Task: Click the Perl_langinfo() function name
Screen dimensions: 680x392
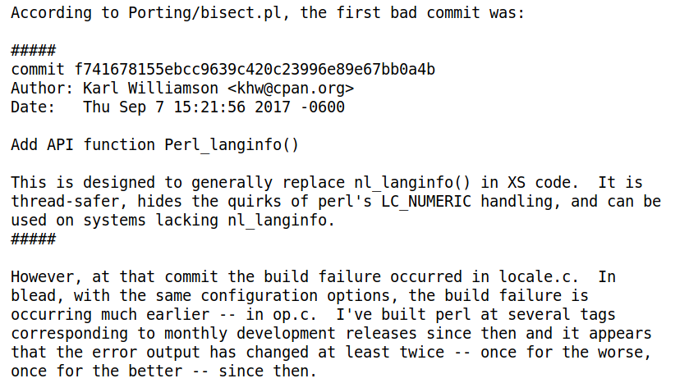Action: [x=232, y=145]
